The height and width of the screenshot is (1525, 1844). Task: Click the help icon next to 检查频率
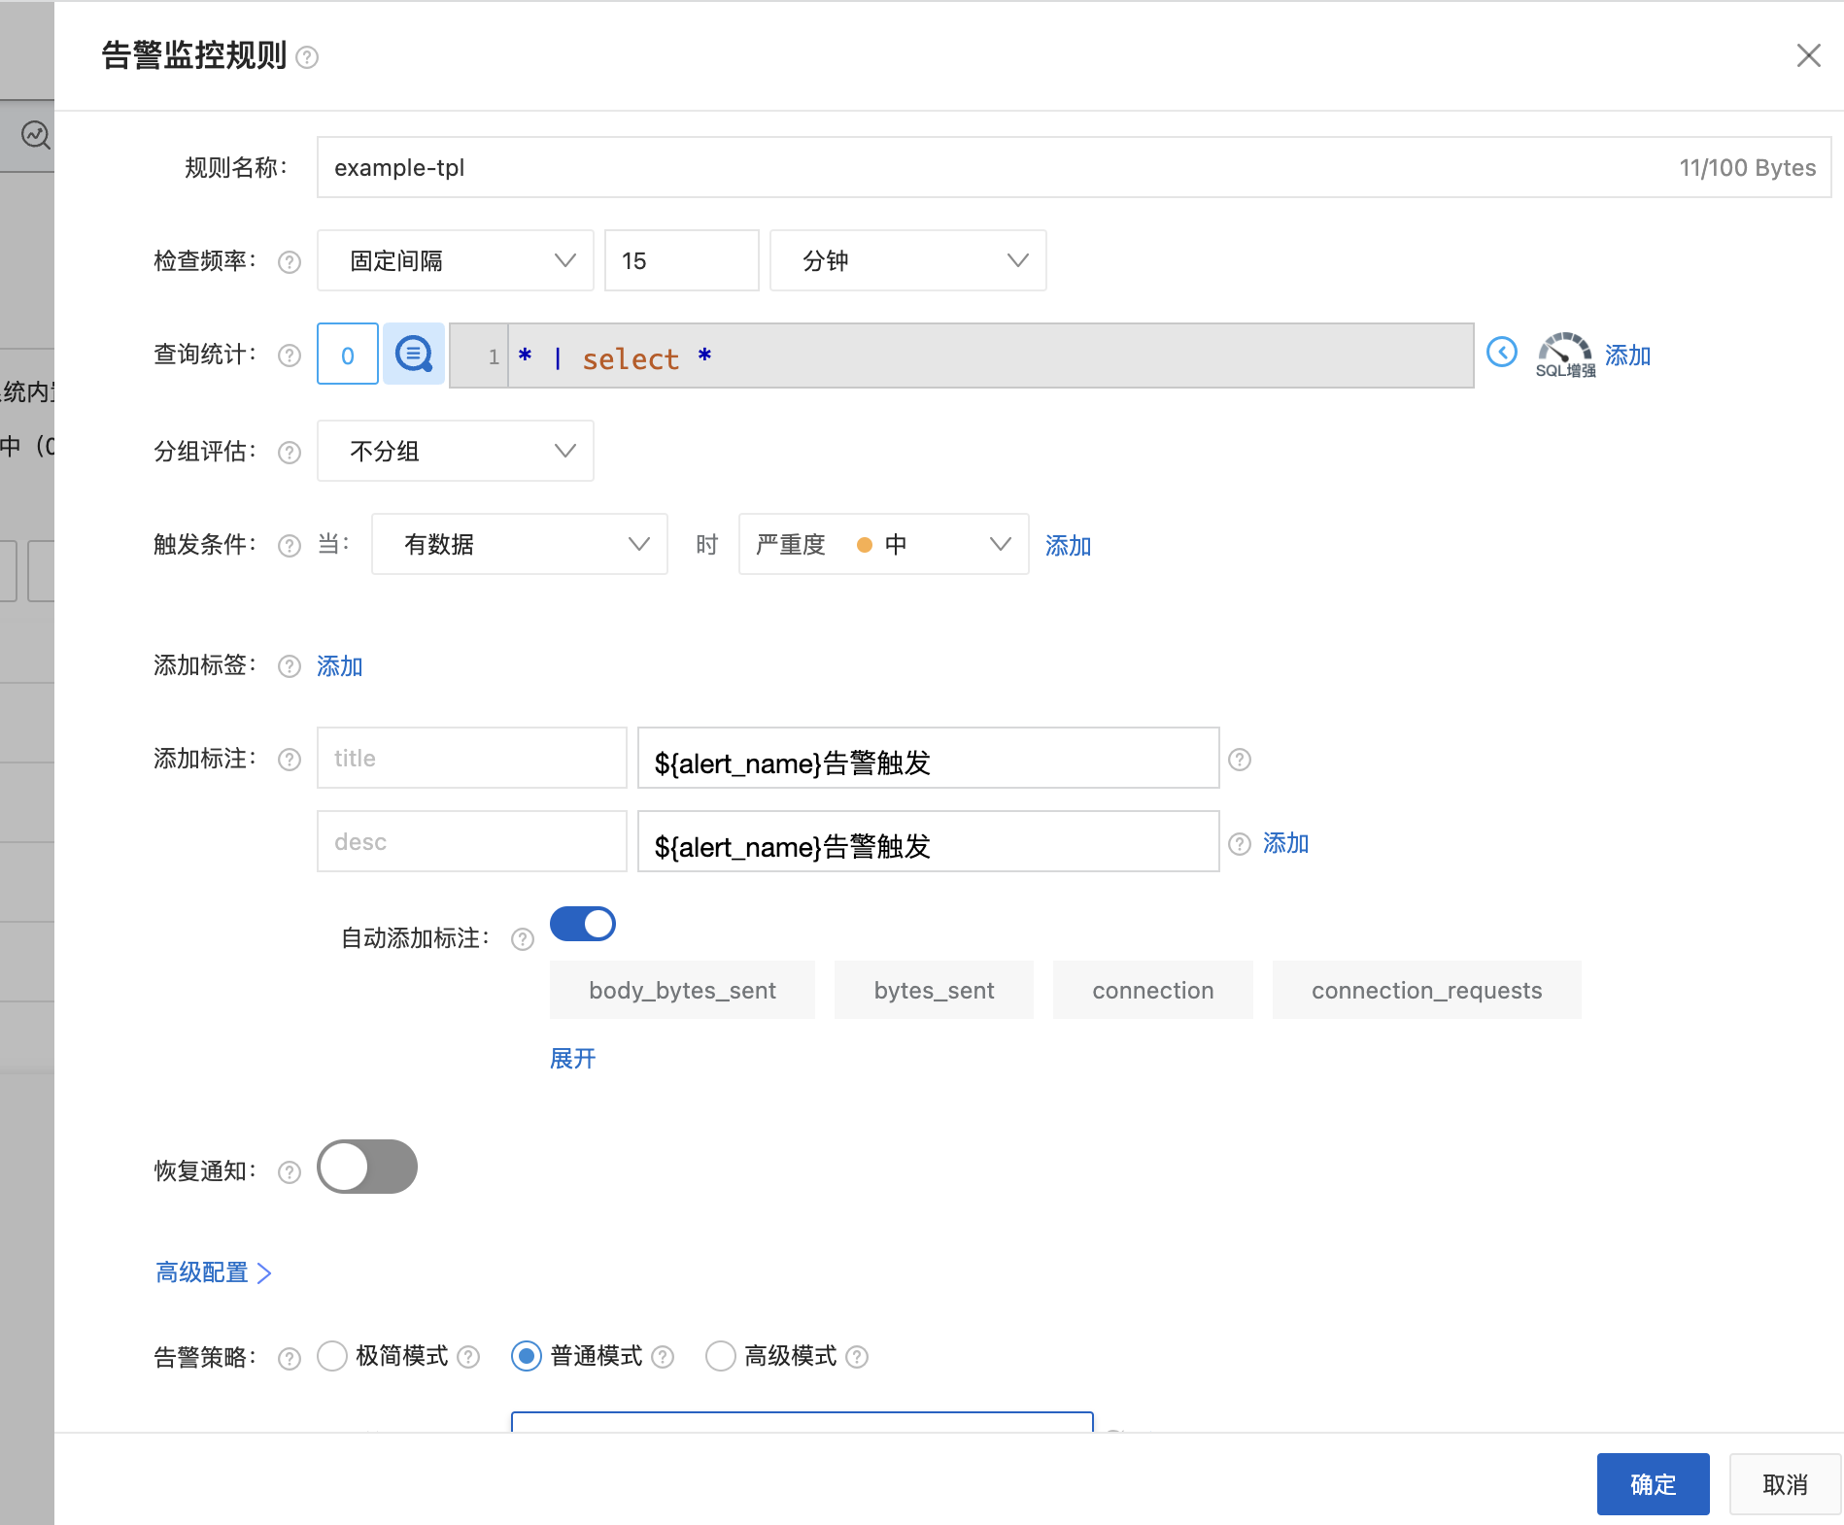(290, 262)
